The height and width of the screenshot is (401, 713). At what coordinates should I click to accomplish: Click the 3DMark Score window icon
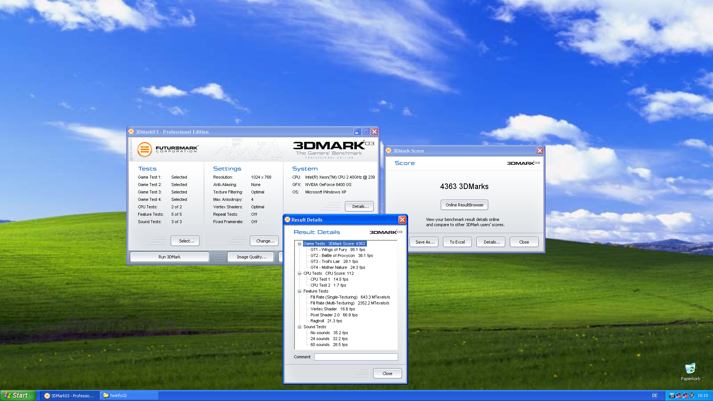pos(388,151)
